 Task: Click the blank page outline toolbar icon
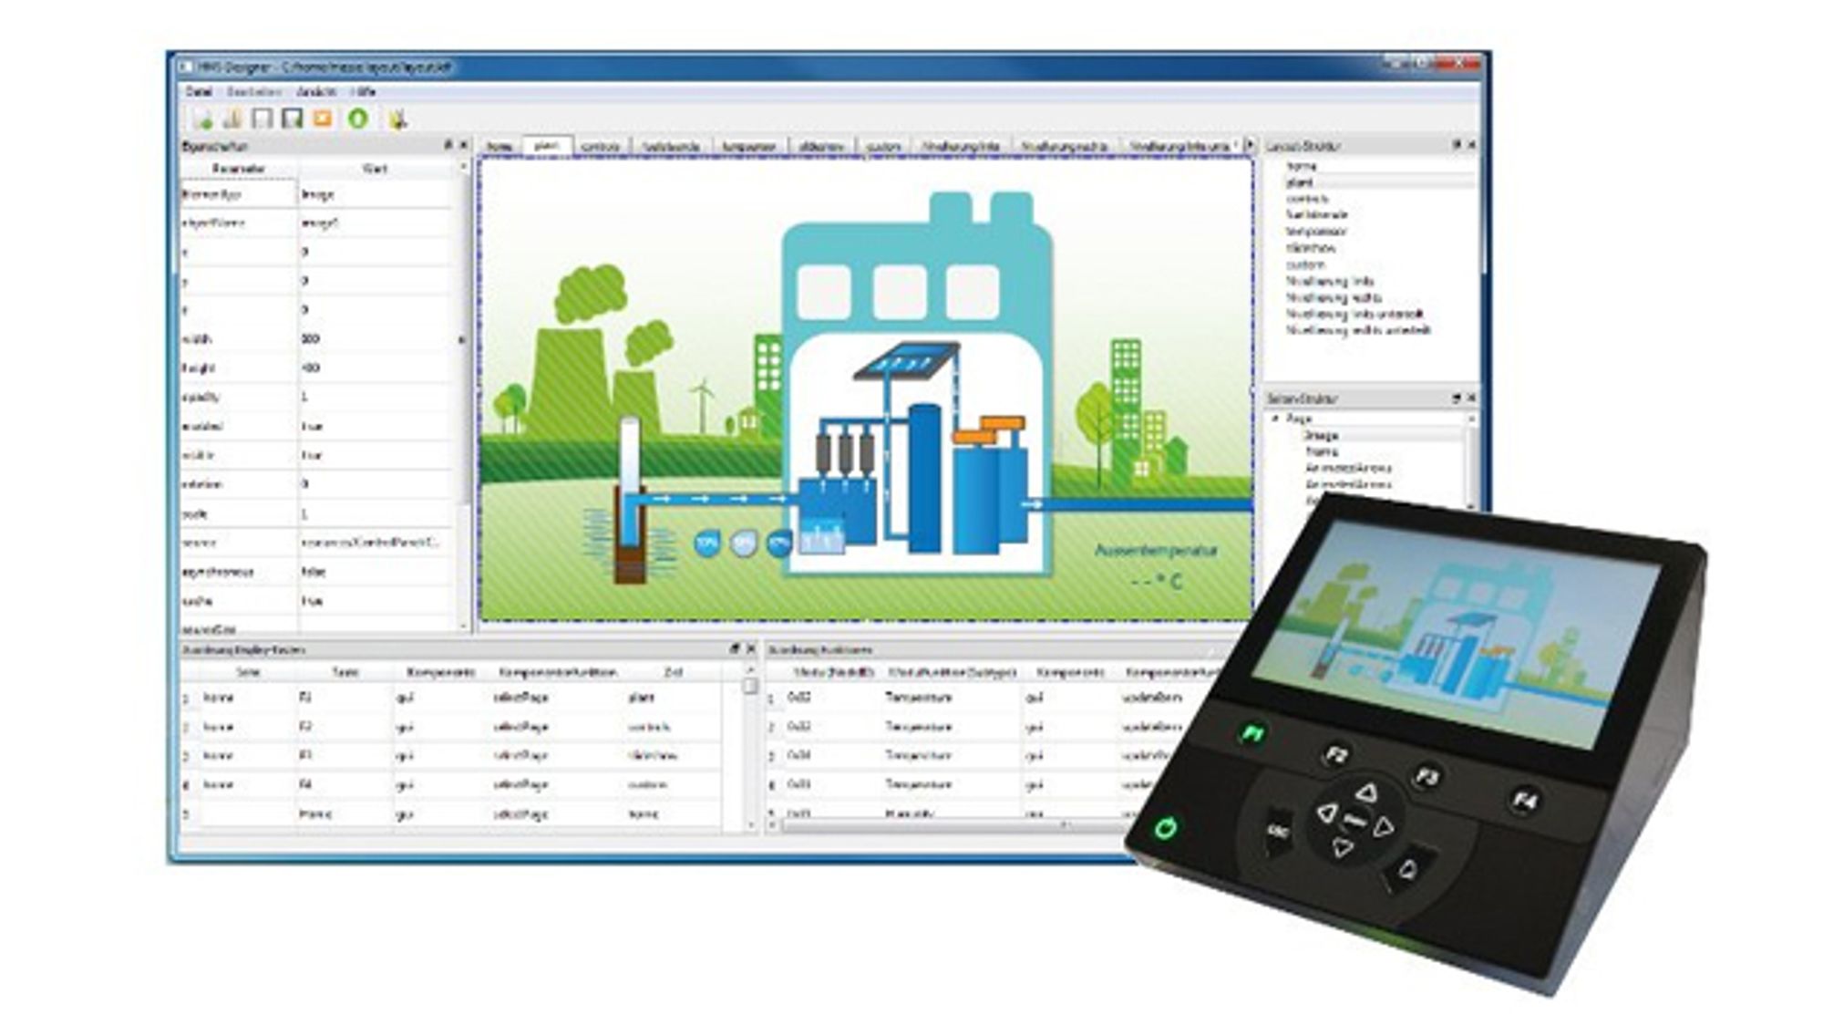pyautogui.click(x=263, y=119)
